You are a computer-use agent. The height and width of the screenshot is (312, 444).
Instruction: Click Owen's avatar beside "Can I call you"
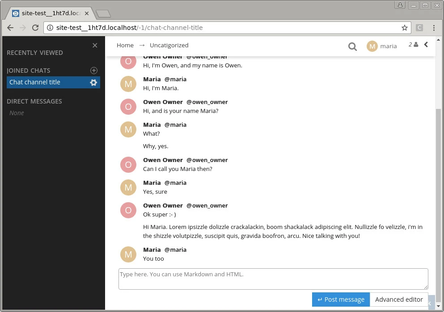click(128, 165)
